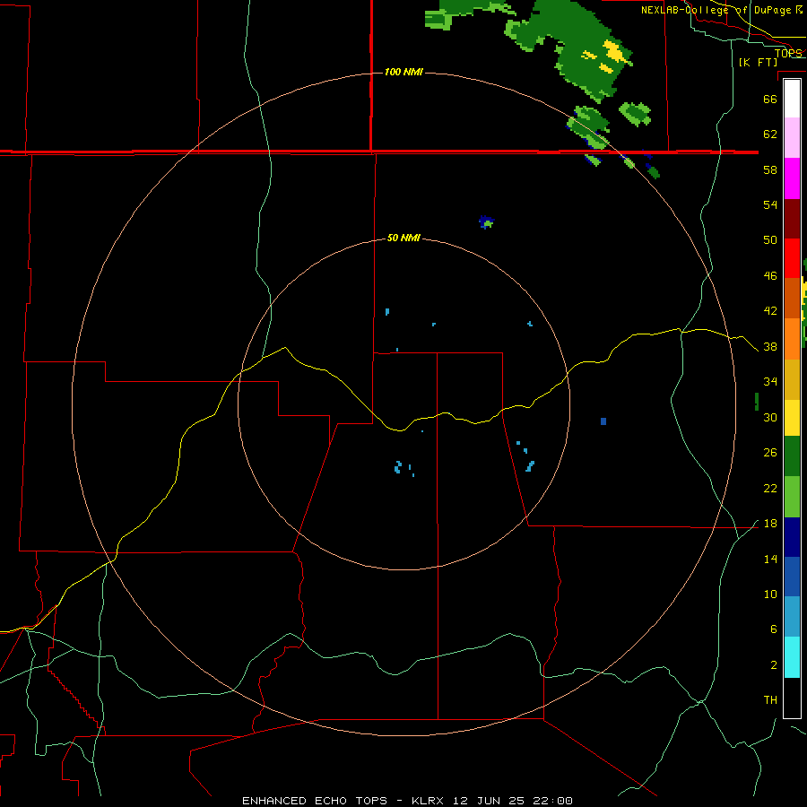
Task: Click the dark red 54 K FT swatch
Action: (792, 218)
